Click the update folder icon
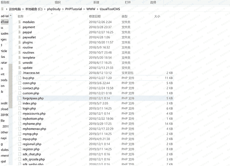Screen dimensions: 230x166 (19, 68)
